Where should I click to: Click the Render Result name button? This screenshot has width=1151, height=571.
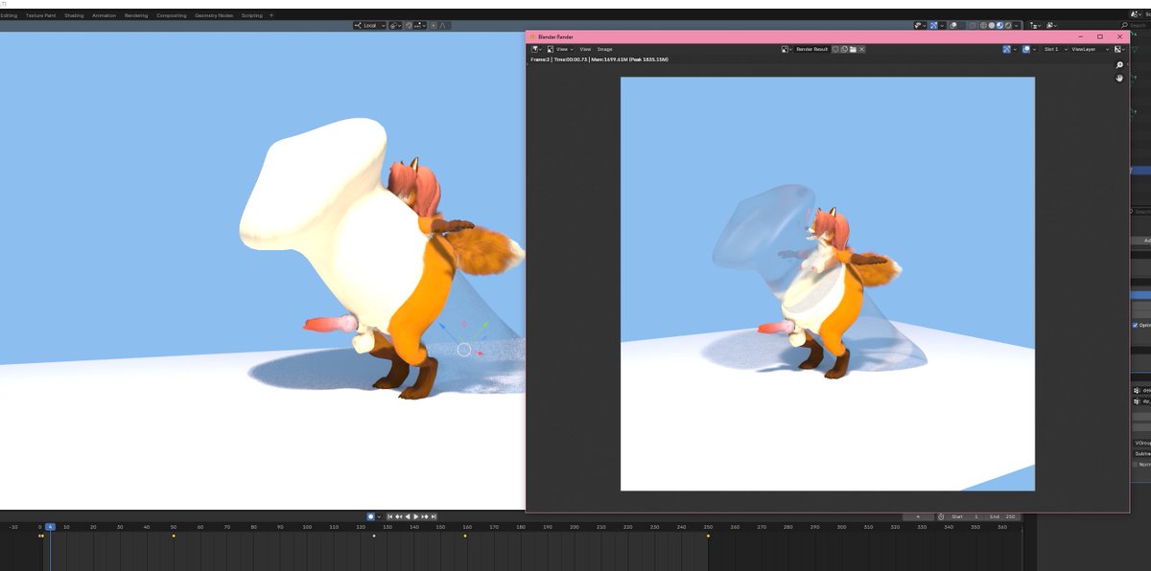pyautogui.click(x=810, y=49)
